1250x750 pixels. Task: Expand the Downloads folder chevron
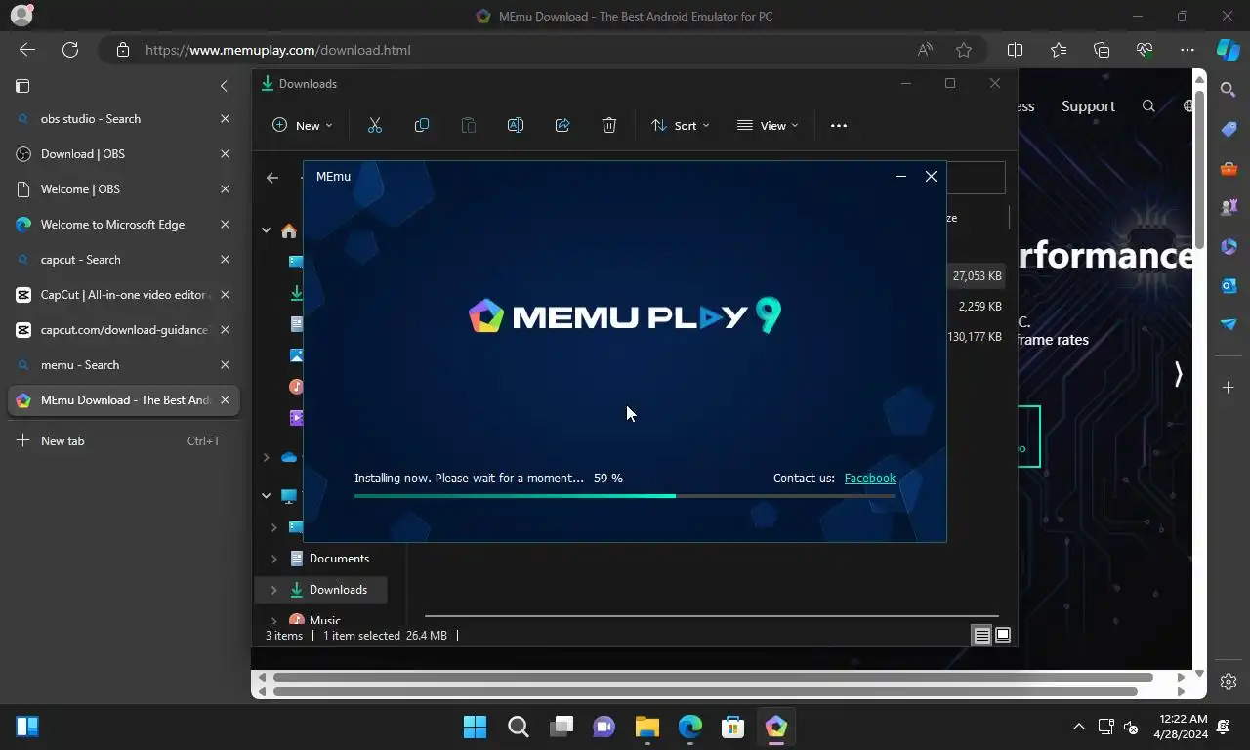coord(273,590)
